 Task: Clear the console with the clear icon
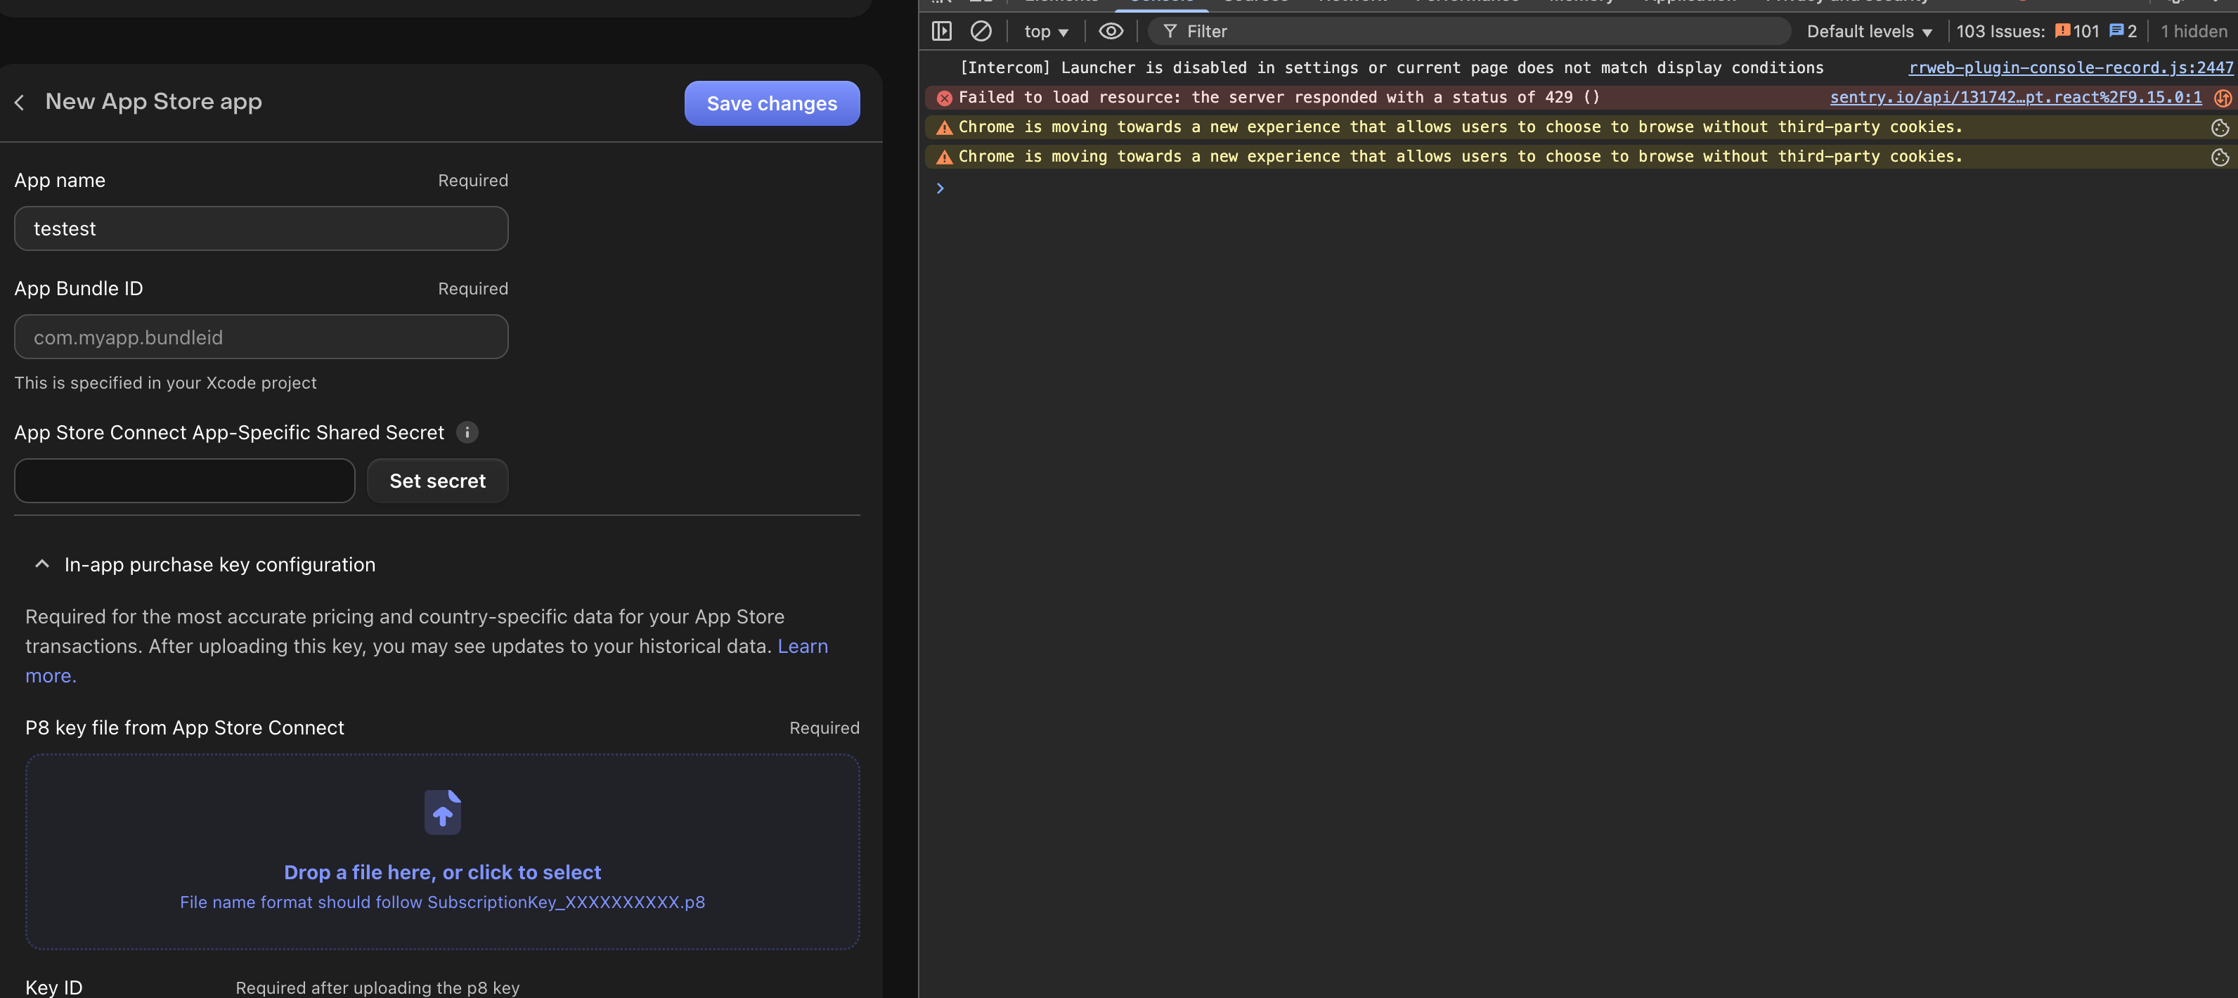(981, 31)
